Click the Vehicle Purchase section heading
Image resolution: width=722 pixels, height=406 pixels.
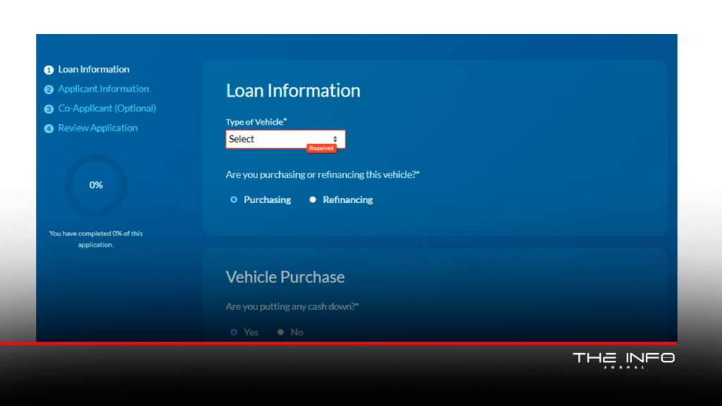tap(285, 277)
